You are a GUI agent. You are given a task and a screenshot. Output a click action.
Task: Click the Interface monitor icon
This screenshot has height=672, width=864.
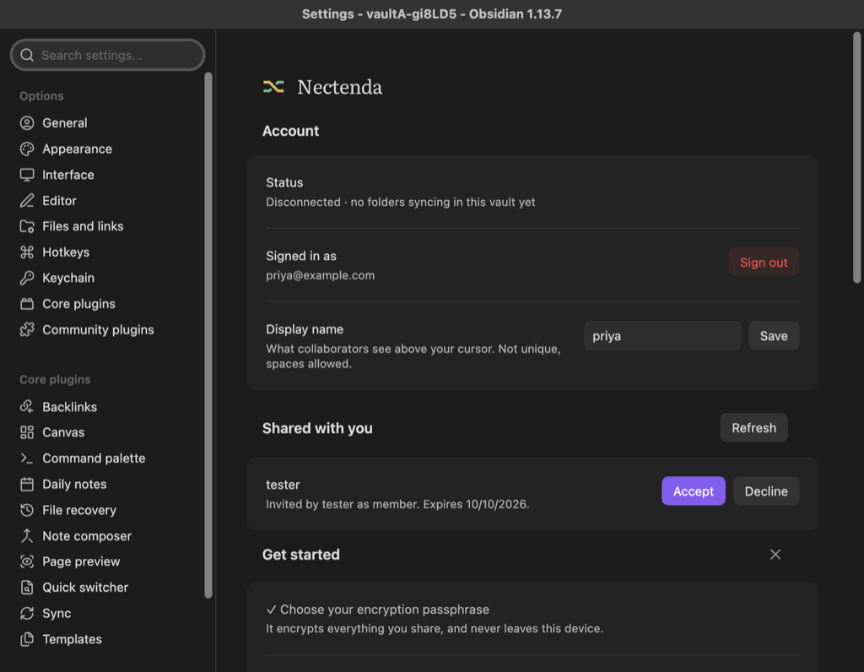coord(27,175)
